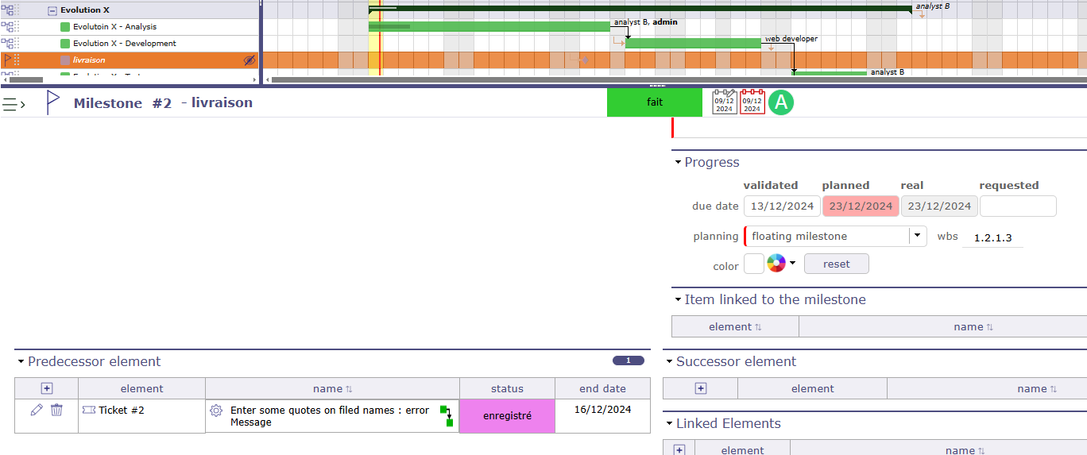This screenshot has width=1087, height=455.
Task: Open the color wheel picker
Action: point(776,264)
